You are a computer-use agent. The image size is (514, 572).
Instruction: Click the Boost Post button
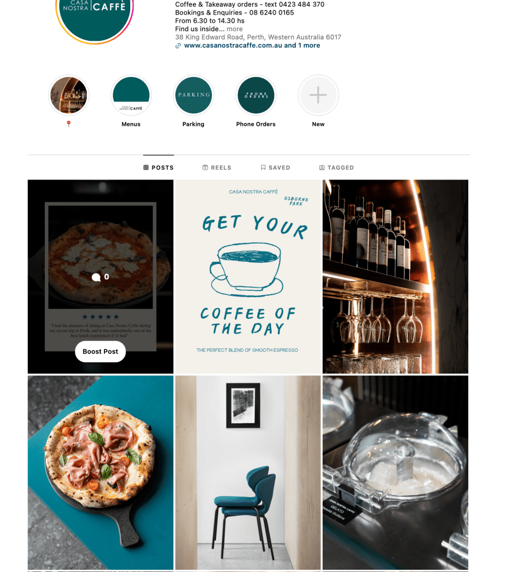[x=100, y=352]
